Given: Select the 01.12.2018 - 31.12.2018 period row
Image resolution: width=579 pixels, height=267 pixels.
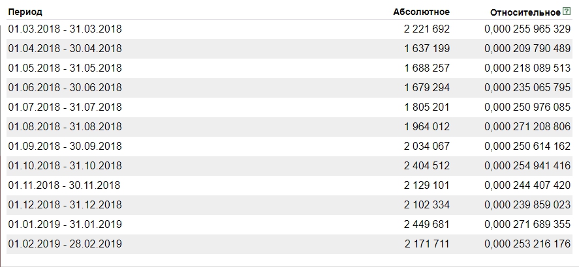Looking at the screenshot, I should (290, 204).
